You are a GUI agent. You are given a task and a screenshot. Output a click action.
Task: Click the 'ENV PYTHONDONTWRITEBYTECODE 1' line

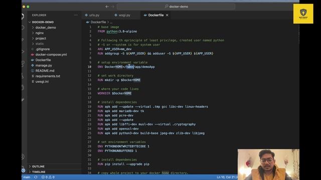(x=123, y=146)
